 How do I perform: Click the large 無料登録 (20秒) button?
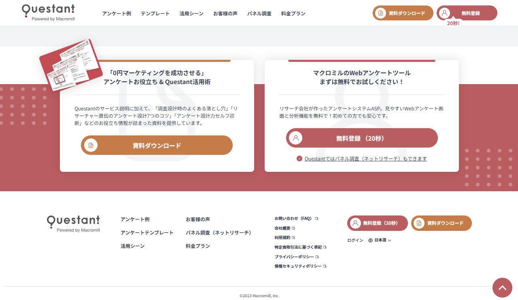click(x=362, y=138)
